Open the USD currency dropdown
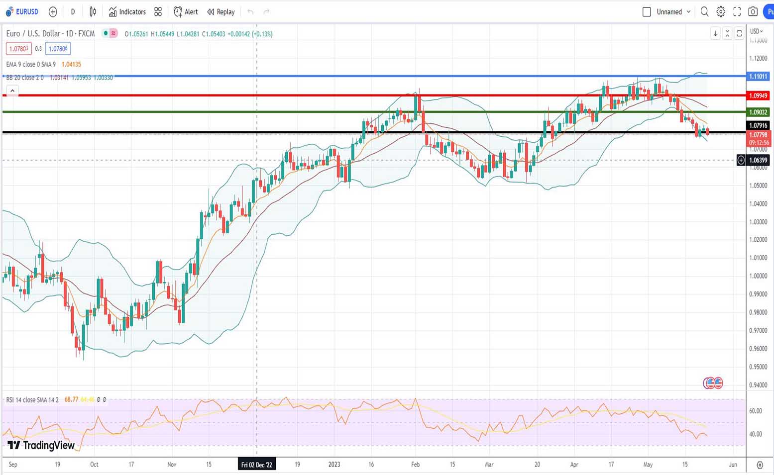 pos(757,31)
